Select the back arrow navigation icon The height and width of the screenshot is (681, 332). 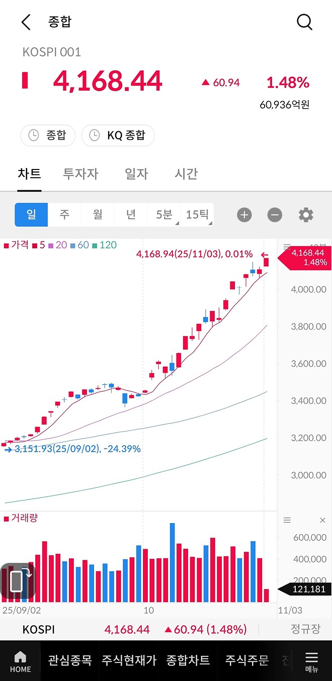coord(24,22)
